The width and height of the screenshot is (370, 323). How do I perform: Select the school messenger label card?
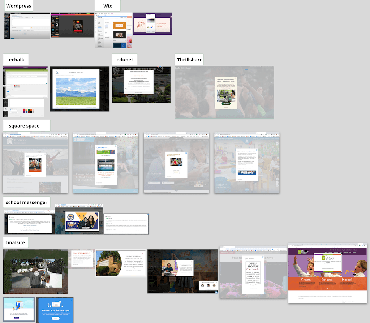click(x=26, y=202)
